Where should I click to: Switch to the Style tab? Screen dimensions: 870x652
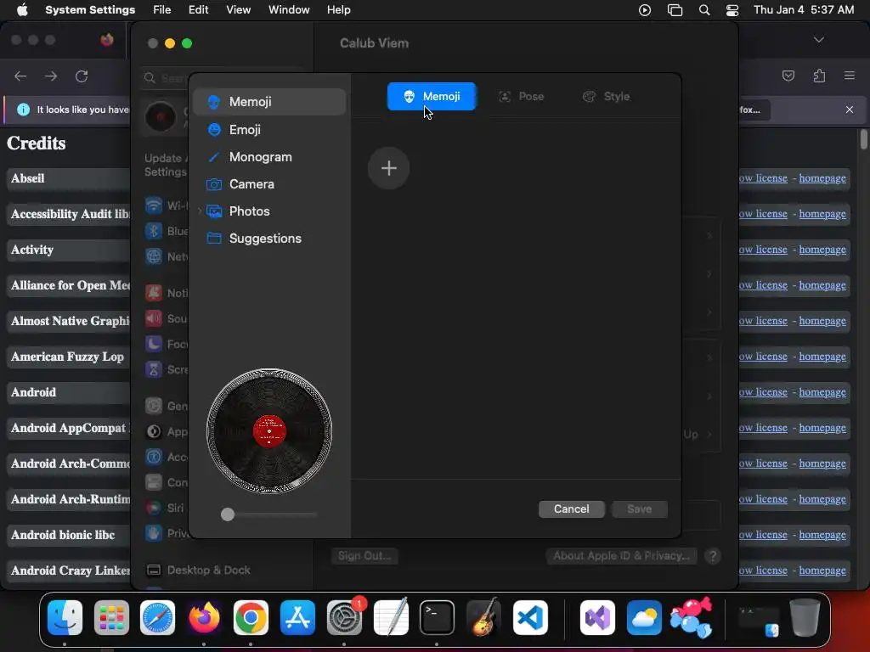click(606, 97)
